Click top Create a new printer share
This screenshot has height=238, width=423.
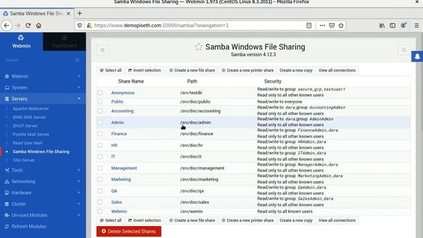(248, 71)
